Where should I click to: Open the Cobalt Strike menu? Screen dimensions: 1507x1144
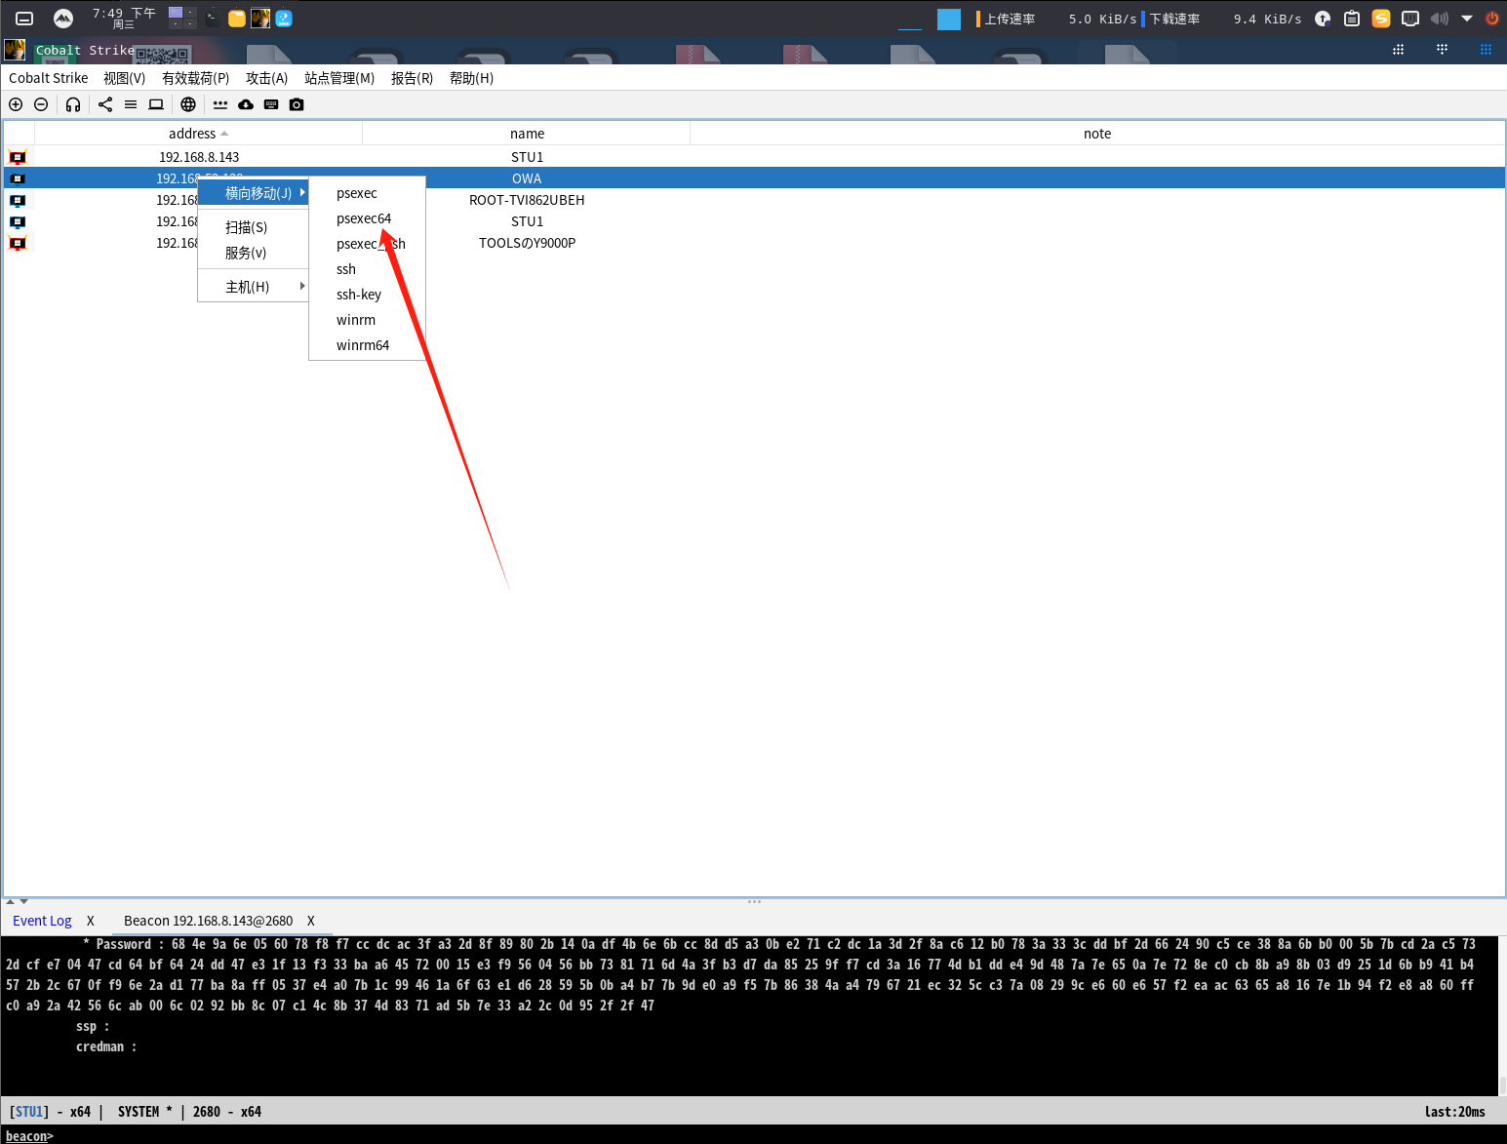click(x=49, y=78)
